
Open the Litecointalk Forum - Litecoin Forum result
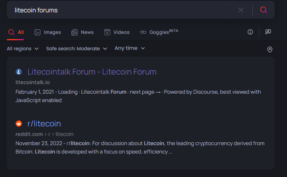(92, 72)
